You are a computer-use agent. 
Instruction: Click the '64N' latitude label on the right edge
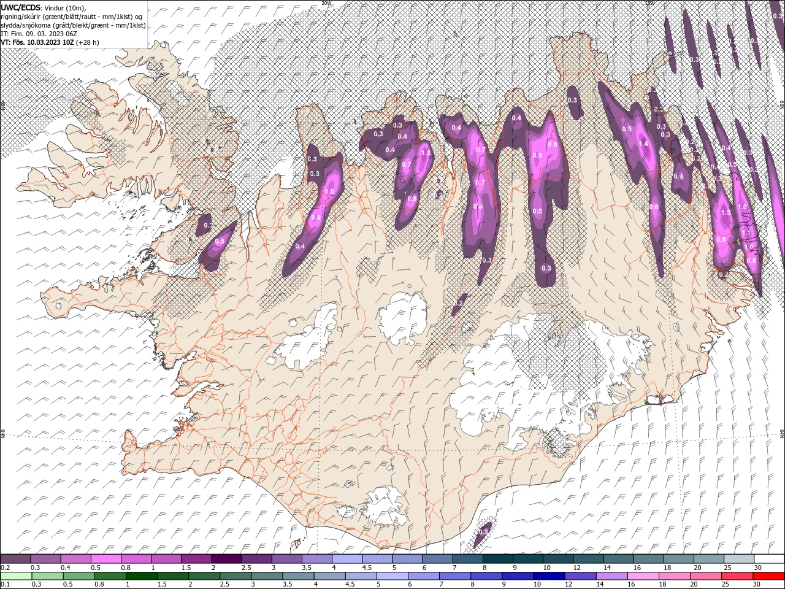coord(782,434)
